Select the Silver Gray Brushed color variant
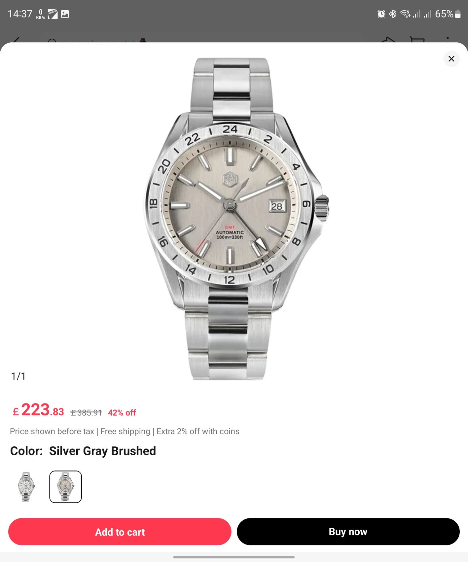The image size is (468, 562). [65, 487]
